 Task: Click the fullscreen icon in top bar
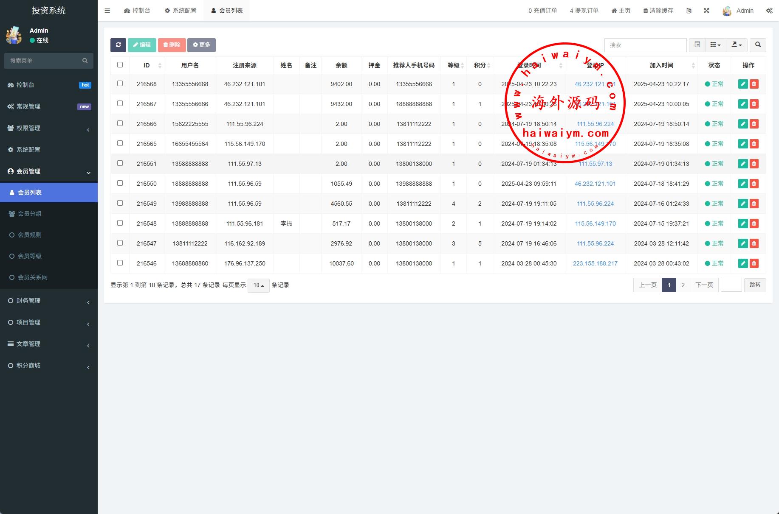tap(706, 11)
